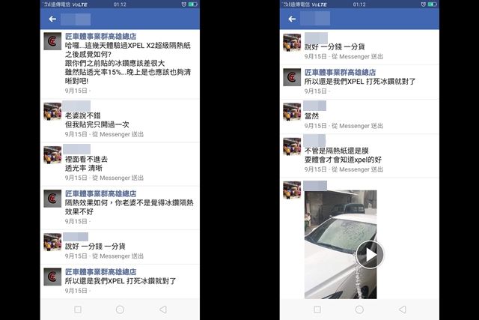479x320 pixels.
Task: Open the car video thumbnail in last comment
Action: [341, 244]
